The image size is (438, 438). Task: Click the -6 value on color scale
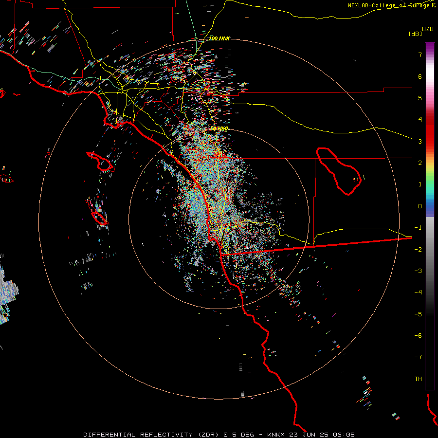[418, 336]
